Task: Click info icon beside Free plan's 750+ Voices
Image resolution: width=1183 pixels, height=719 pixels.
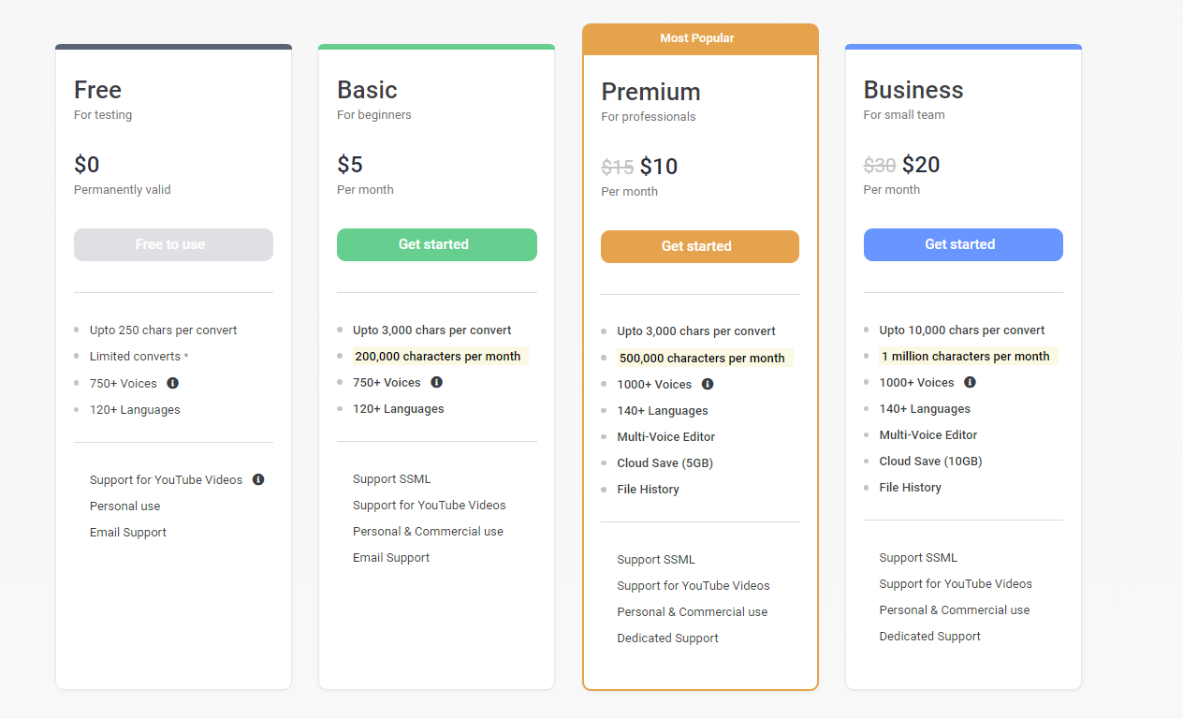Action: [x=173, y=383]
